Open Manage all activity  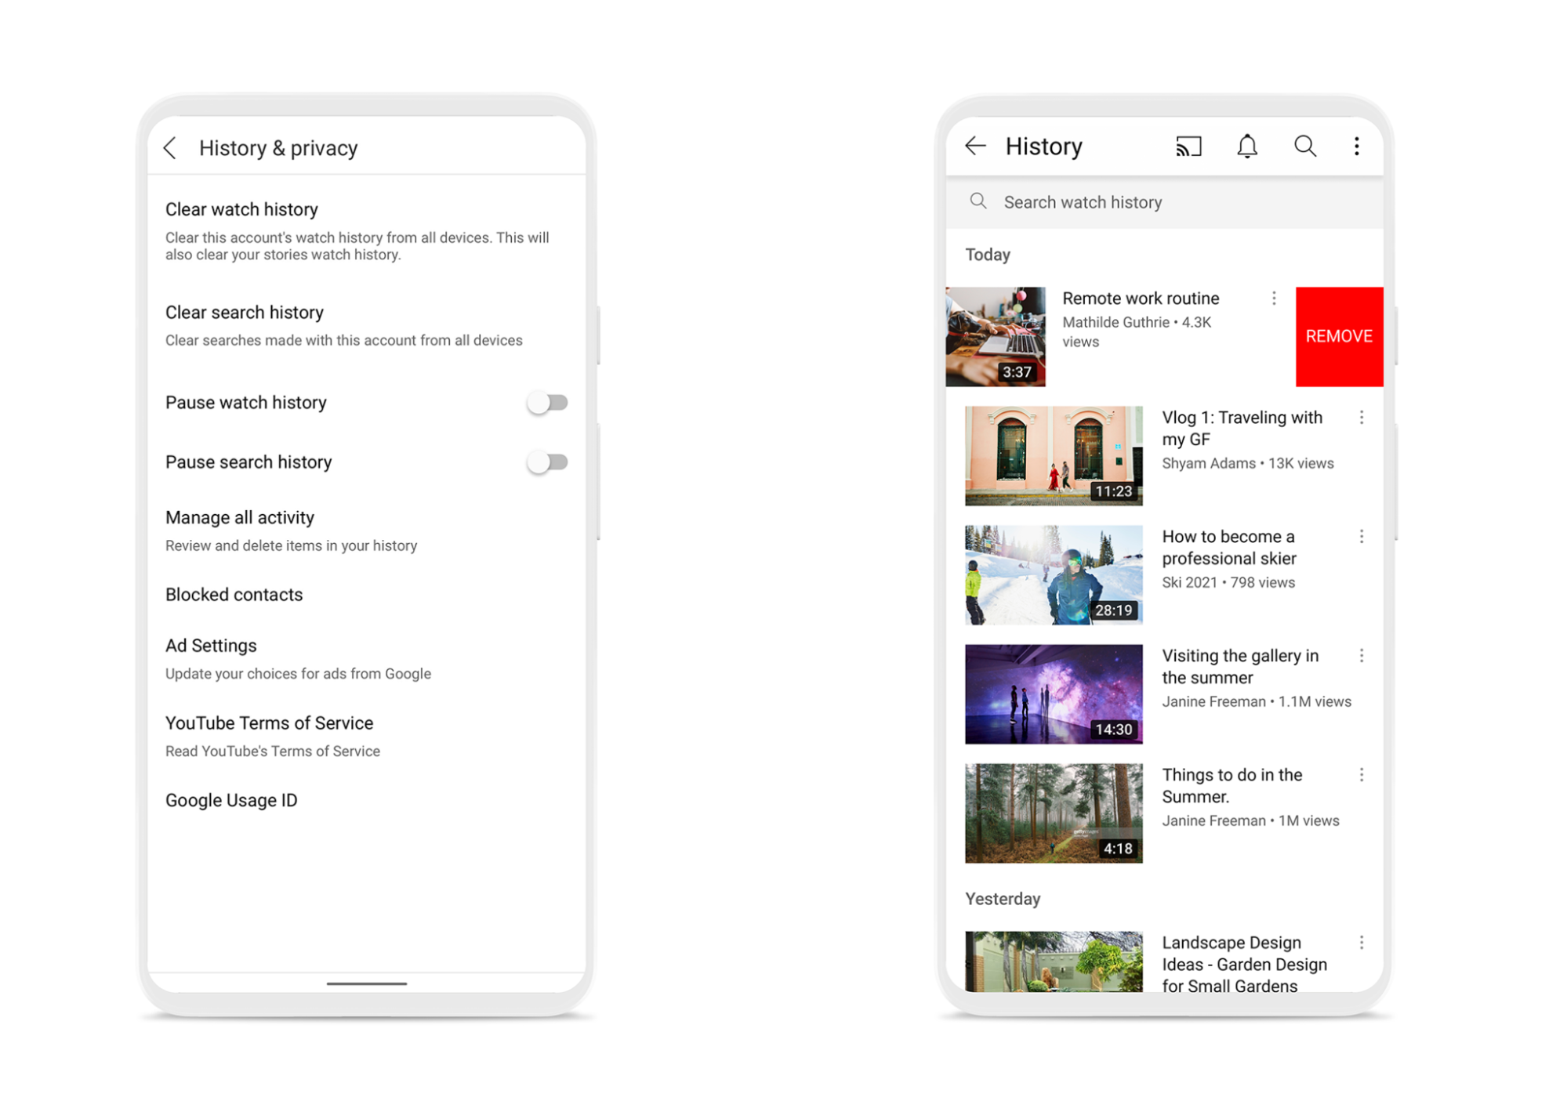click(240, 518)
